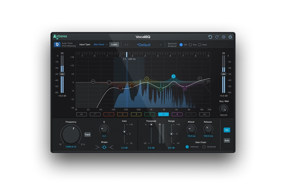Click the Attack knob
The width and height of the screenshot is (286, 185).
(191, 129)
